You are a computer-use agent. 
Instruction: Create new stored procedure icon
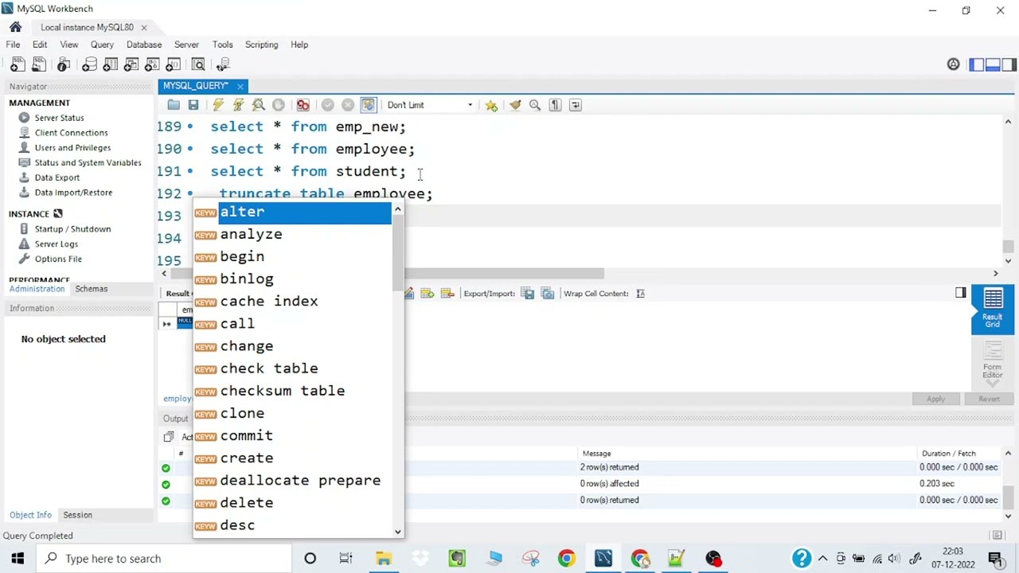point(151,64)
